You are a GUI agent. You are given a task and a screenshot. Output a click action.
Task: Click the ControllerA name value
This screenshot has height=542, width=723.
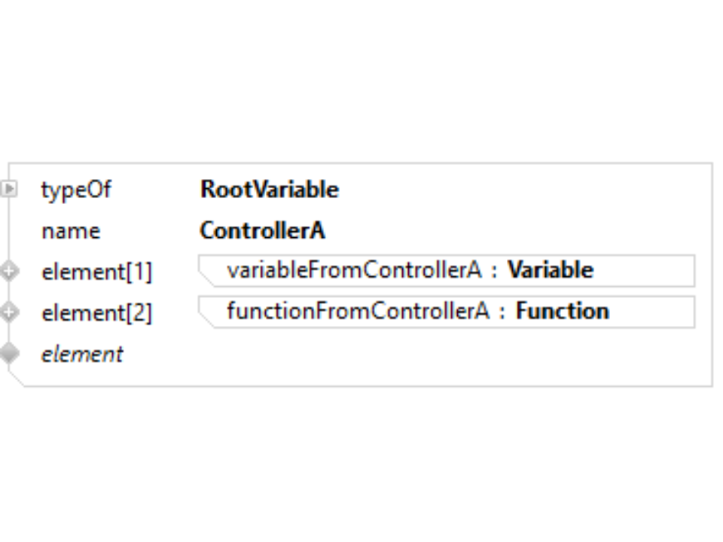tap(262, 230)
